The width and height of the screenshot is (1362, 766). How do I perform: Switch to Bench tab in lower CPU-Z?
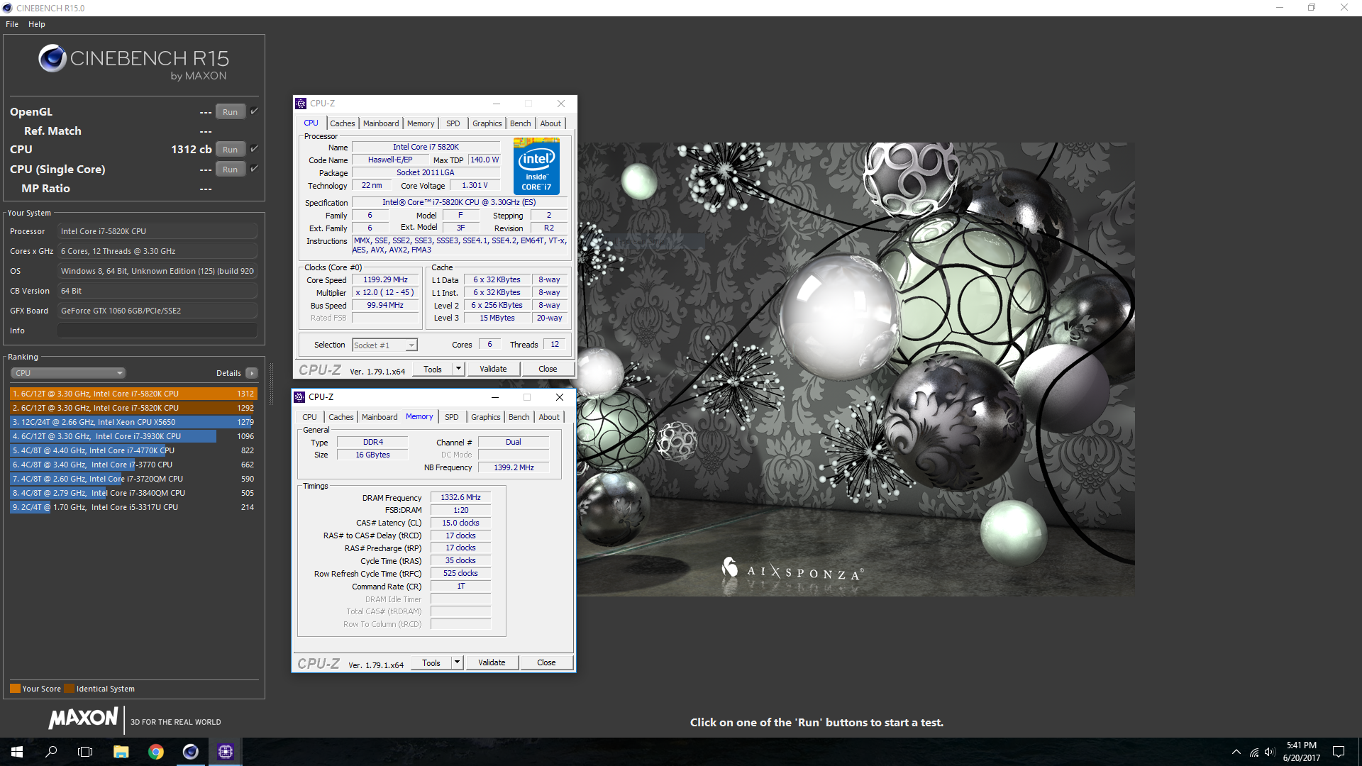[519, 417]
